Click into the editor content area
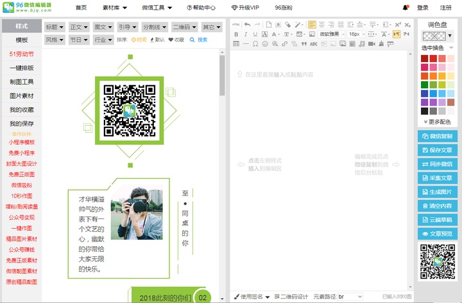Viewport: 462px width, 303px height. click(319, 170)
